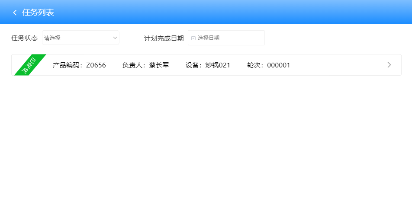Go back using the header arrow
Viewport: 412px width, 217px height.
point(15,13)
